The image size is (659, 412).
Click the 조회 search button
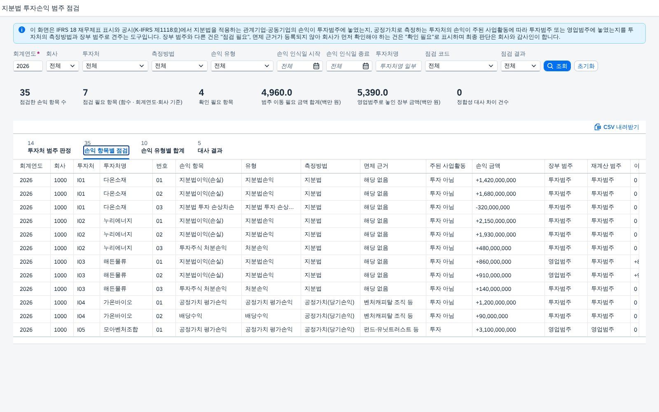pos(557,66)
